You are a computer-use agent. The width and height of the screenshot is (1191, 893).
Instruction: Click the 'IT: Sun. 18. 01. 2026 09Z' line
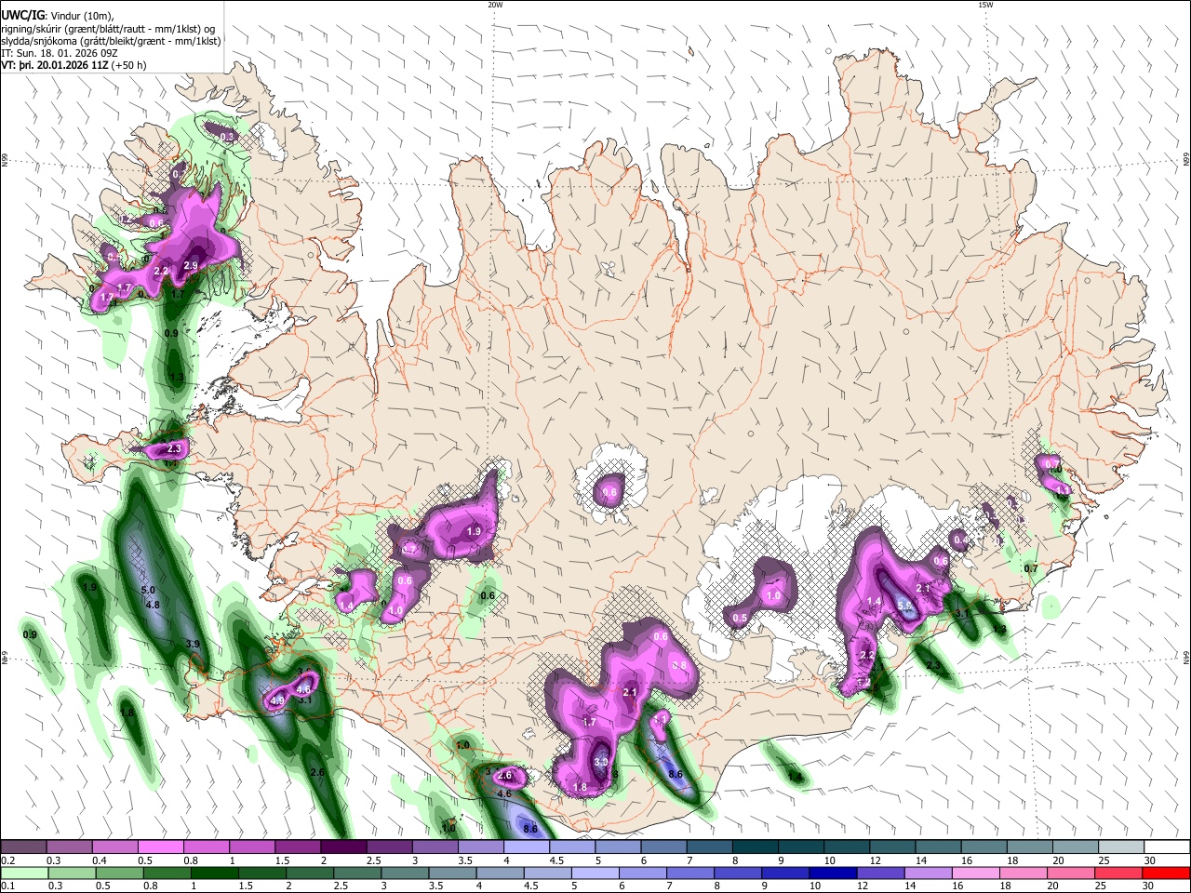(59, 54)
